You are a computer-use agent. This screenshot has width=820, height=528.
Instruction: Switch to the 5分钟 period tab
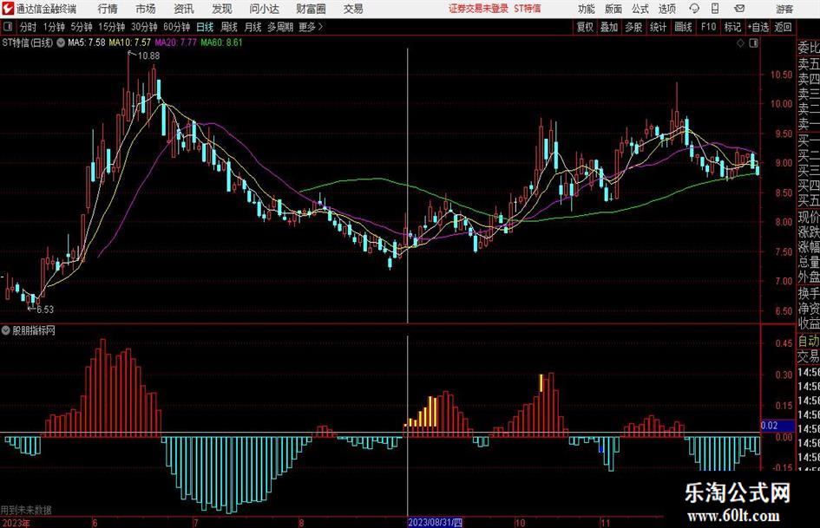[x=81, y=27]
